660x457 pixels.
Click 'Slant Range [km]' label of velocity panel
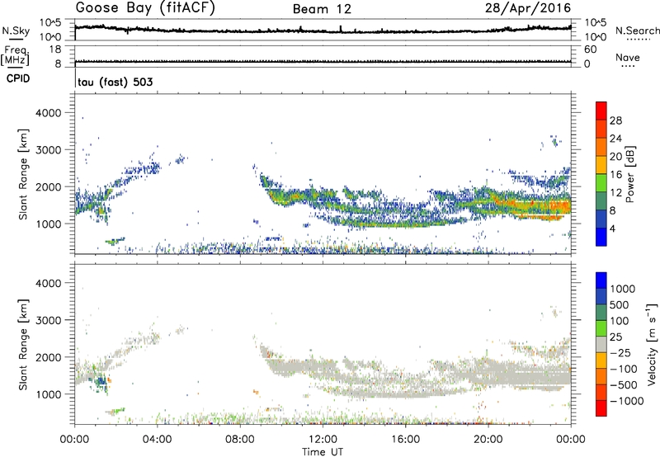[23, 344]
